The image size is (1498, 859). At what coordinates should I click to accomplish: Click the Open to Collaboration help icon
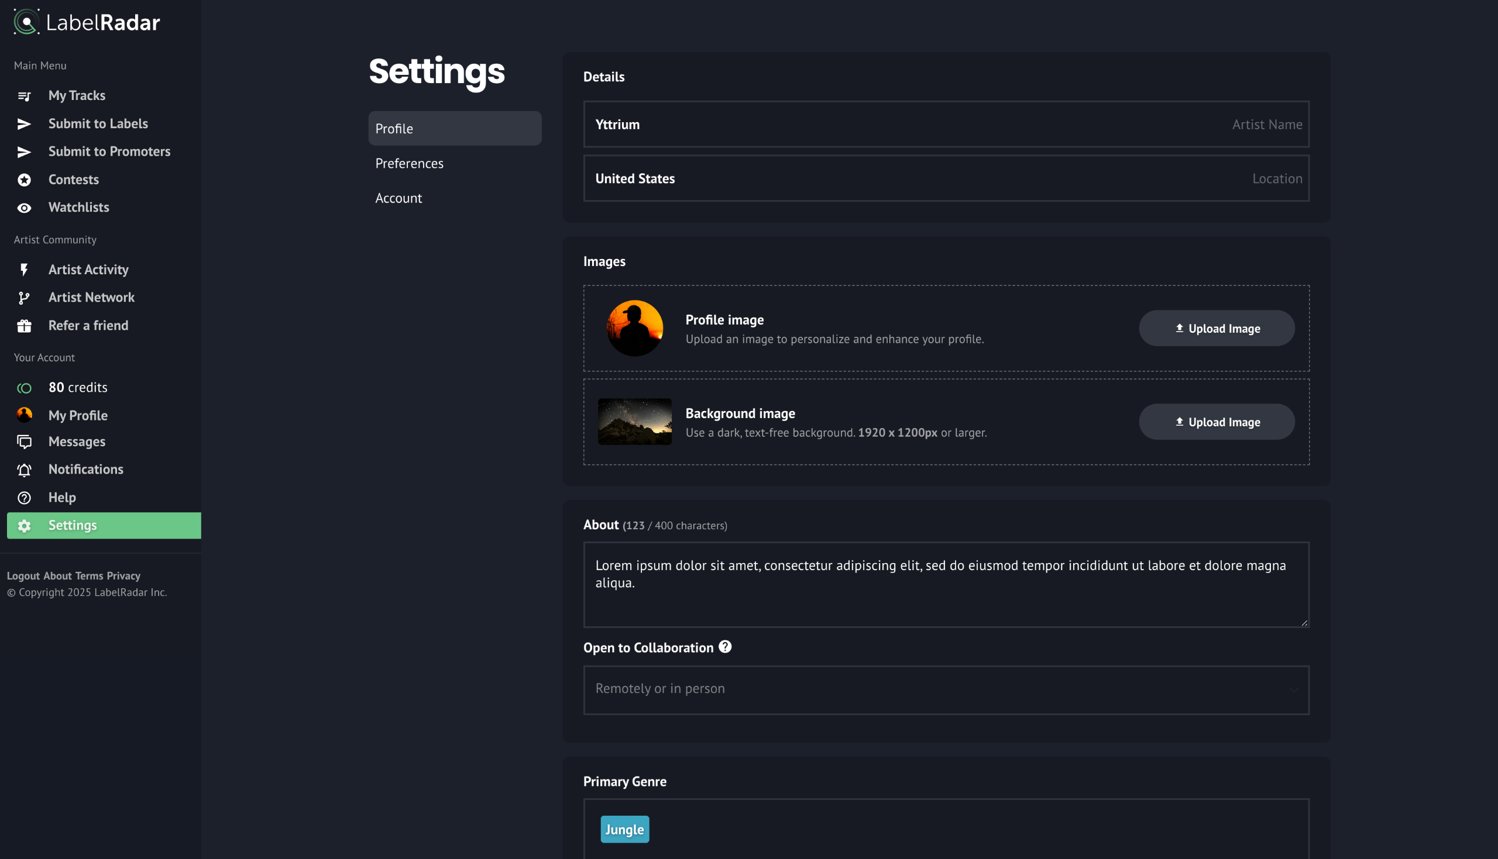pos(725,647)
